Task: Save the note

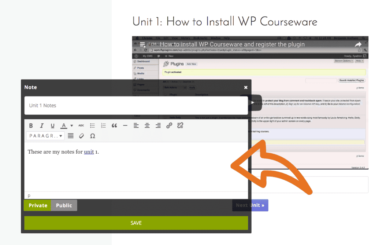Action: 136,223
